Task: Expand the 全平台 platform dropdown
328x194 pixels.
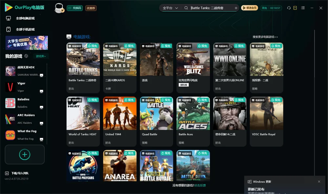Action: [x=170, y=8]
